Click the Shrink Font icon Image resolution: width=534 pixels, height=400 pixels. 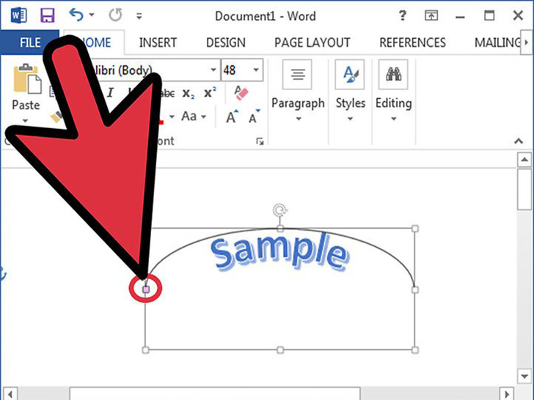(254, 117)
